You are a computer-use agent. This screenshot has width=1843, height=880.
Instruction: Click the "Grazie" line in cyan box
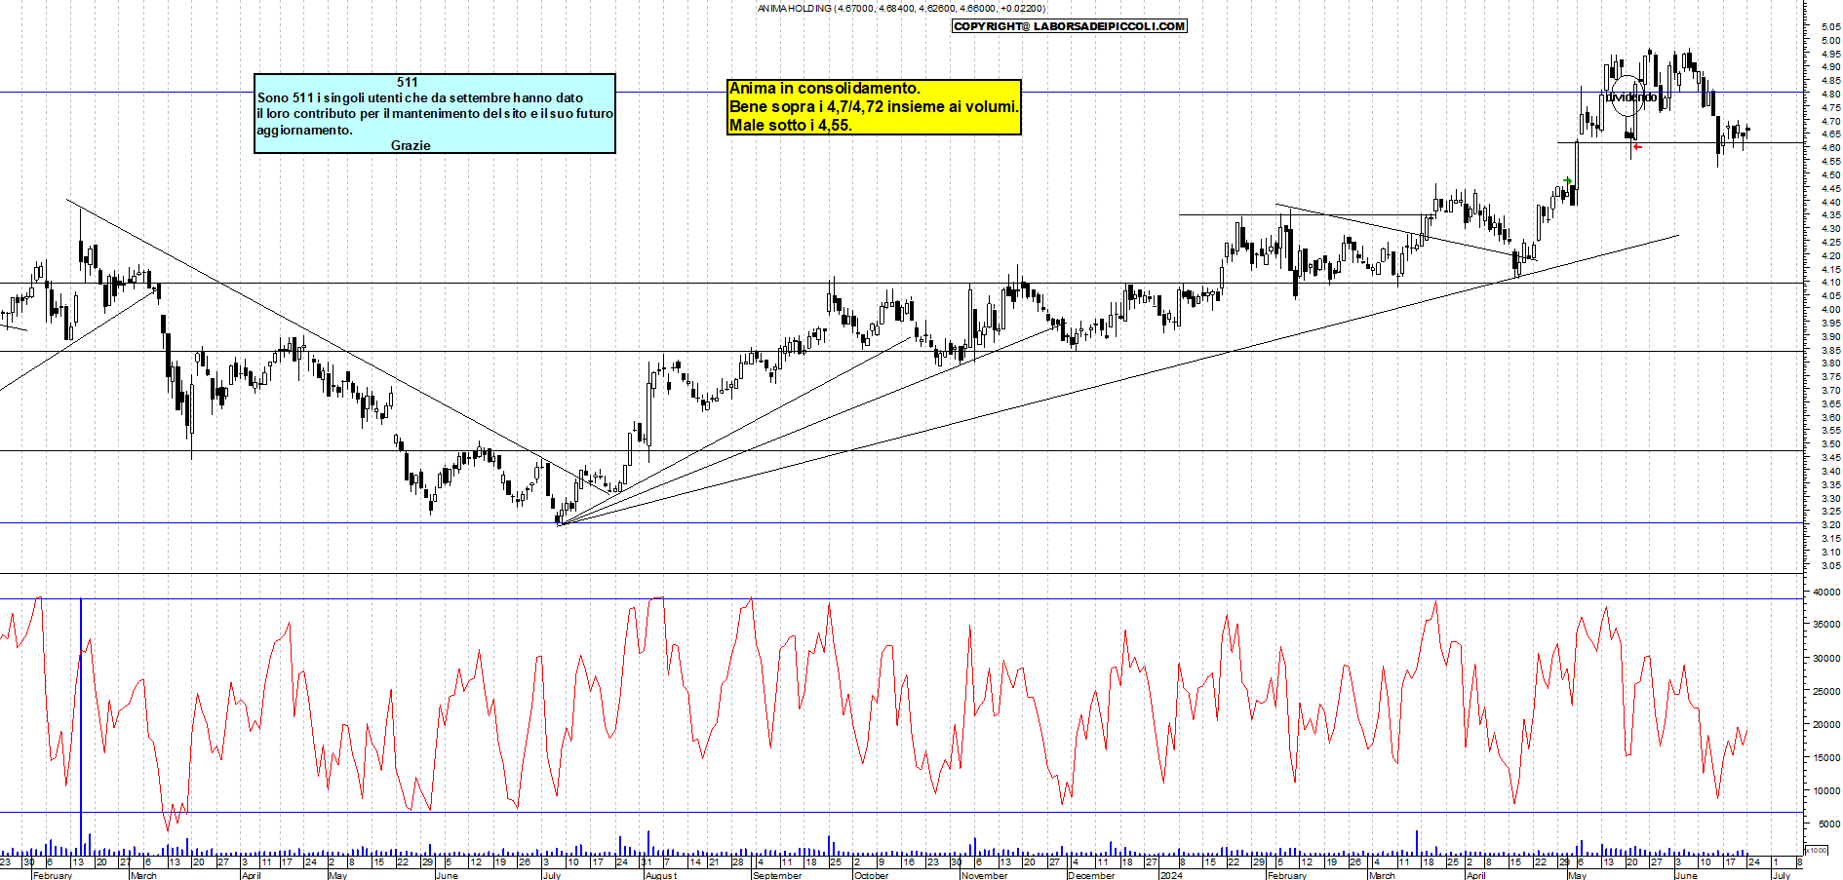coord(411,145)
